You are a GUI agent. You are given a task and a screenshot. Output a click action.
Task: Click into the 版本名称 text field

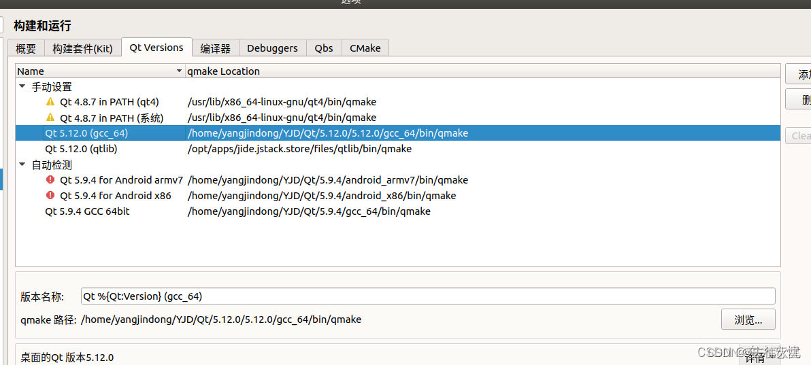pos(428,296)
